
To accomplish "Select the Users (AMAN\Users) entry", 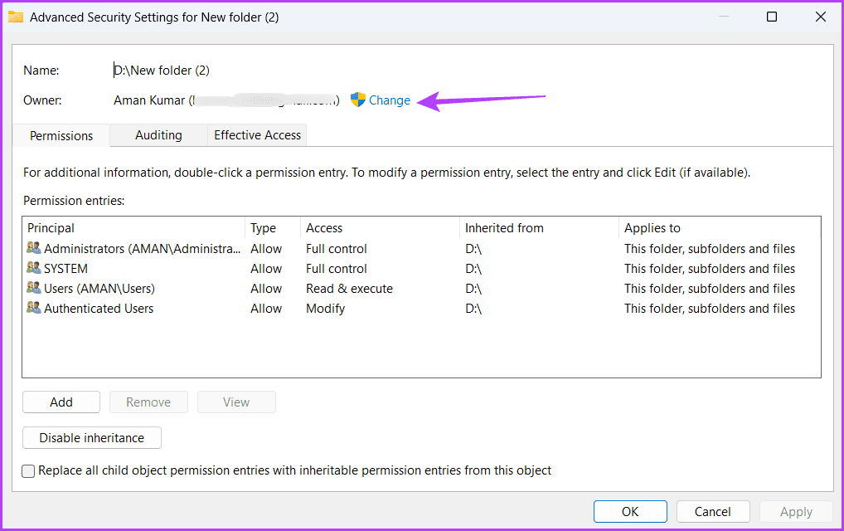I will [x=421, y=288].
